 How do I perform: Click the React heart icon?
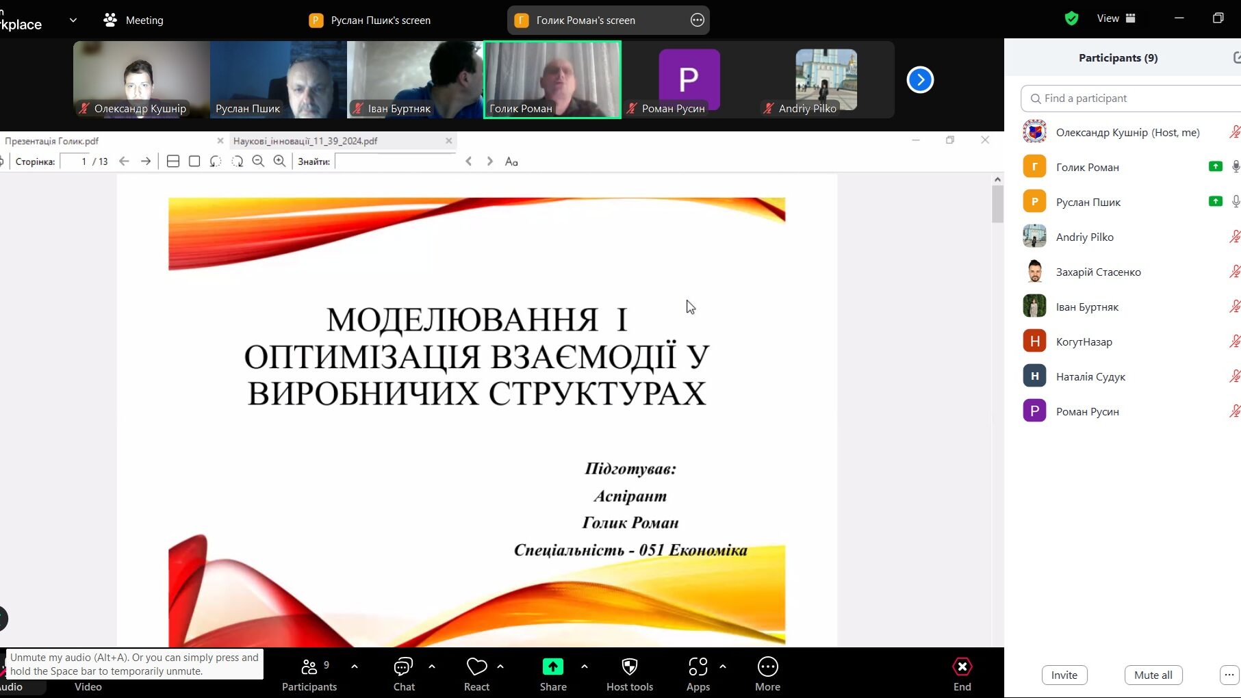(x=476, y=667)
